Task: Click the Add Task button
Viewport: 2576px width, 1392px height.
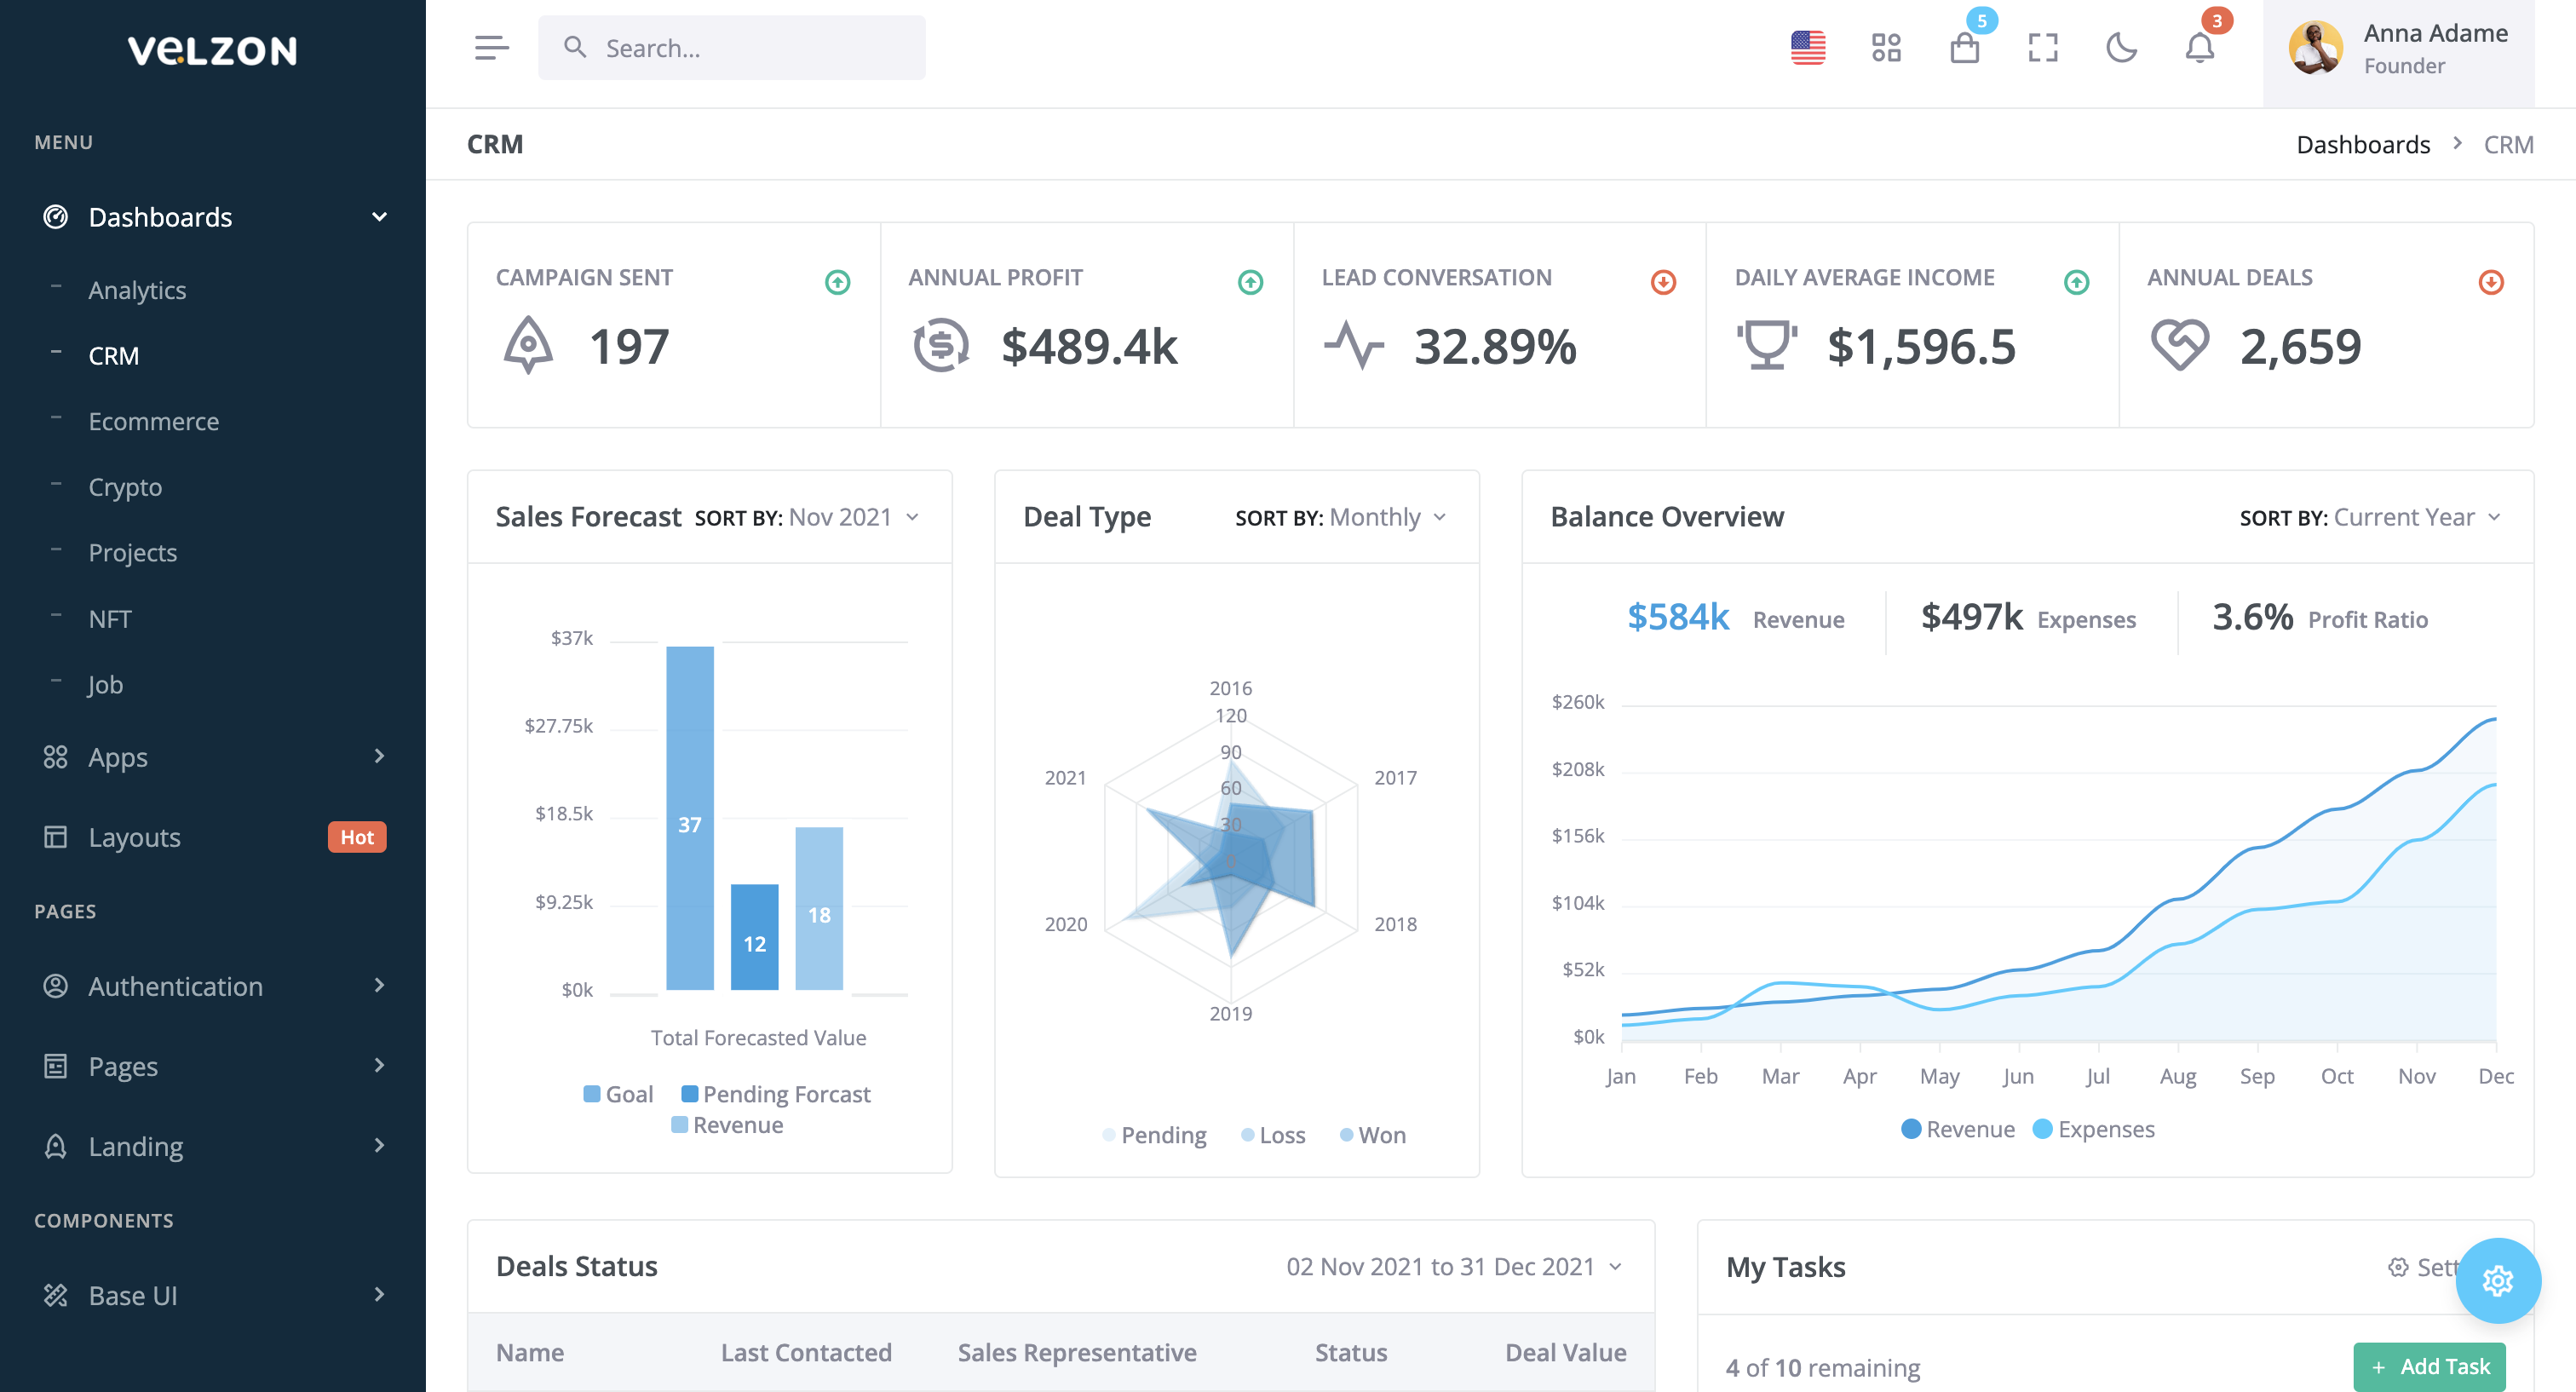Action: [x=2429, y=1366]
